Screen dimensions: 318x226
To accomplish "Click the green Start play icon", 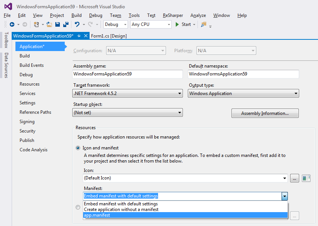I will [177, 24].
